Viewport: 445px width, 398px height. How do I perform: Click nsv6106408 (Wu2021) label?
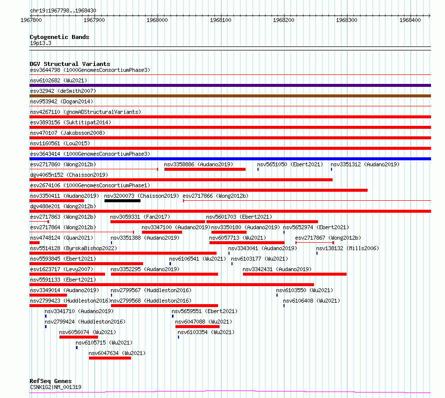click(311, 301)
